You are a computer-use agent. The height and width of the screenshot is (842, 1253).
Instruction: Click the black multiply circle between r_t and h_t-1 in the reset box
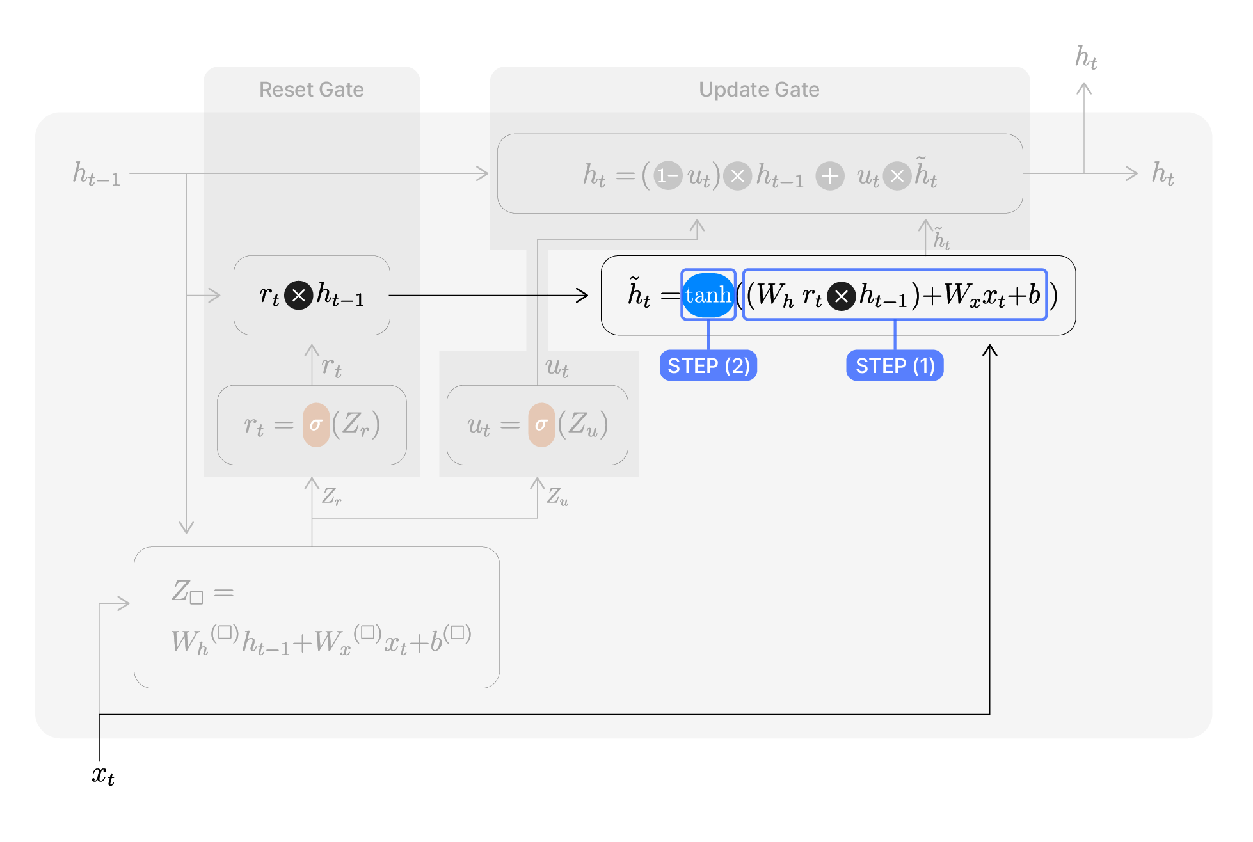pyautogui.click(x=298, y=296)
